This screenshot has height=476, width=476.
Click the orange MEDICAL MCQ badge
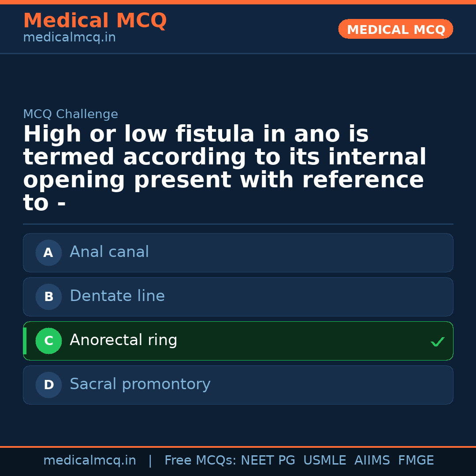click(395, 29)
